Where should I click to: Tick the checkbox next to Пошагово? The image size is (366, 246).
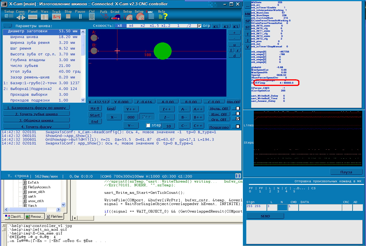[238, 127]
